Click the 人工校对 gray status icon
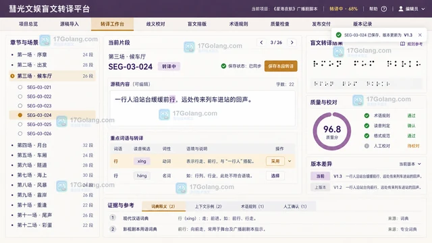 click(367, 146)
